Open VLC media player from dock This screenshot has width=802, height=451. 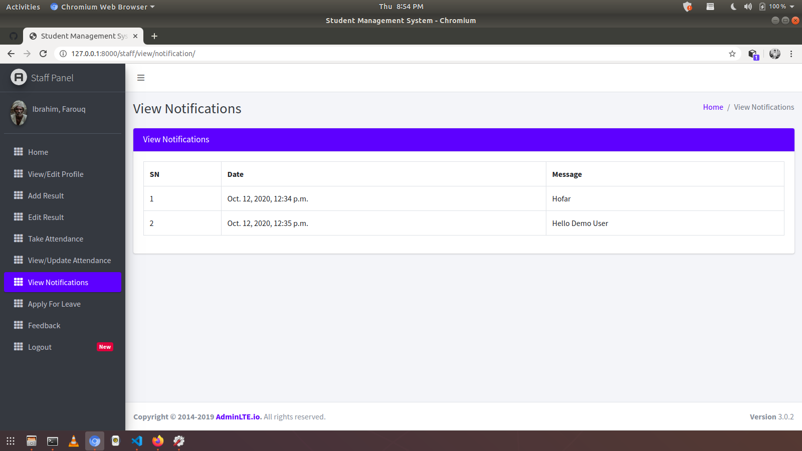74,441
